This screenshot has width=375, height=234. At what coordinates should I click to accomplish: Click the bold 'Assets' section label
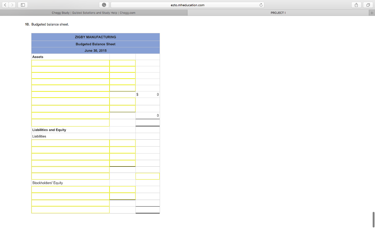pyautogui.click(x=38, y=57)
